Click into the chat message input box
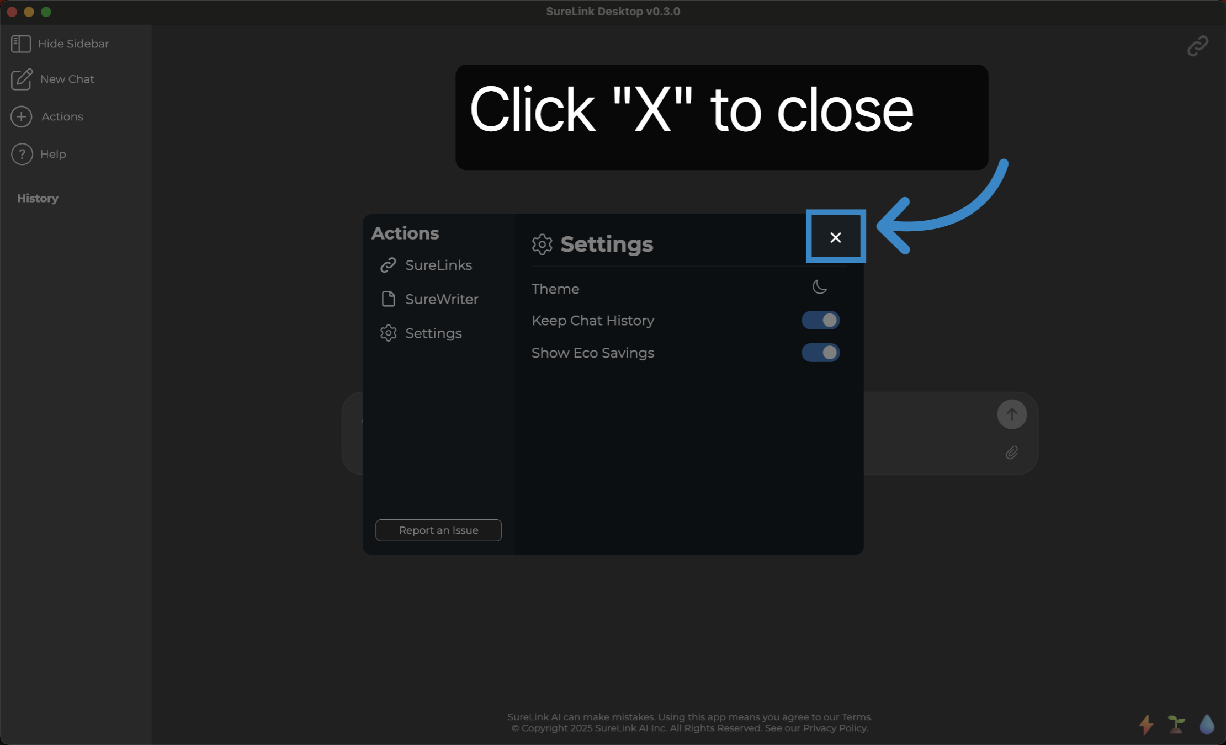This screenshot has width=1226, height=745. coord(690,433)
